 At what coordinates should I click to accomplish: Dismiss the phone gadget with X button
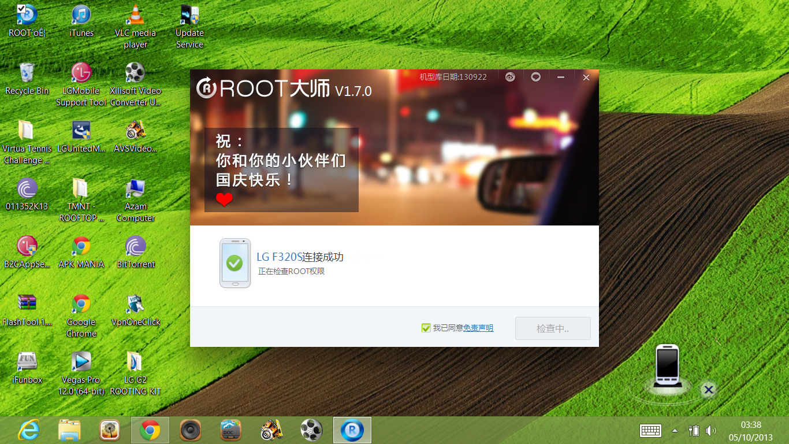709,389
